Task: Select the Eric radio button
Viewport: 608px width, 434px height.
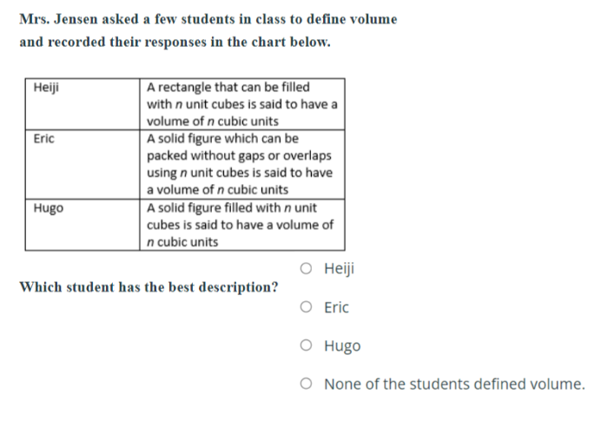Action: (x=306, y=307)
